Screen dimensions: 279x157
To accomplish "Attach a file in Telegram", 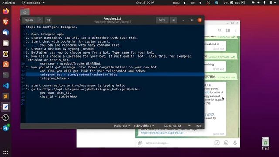I will click(x=140, y=143).
